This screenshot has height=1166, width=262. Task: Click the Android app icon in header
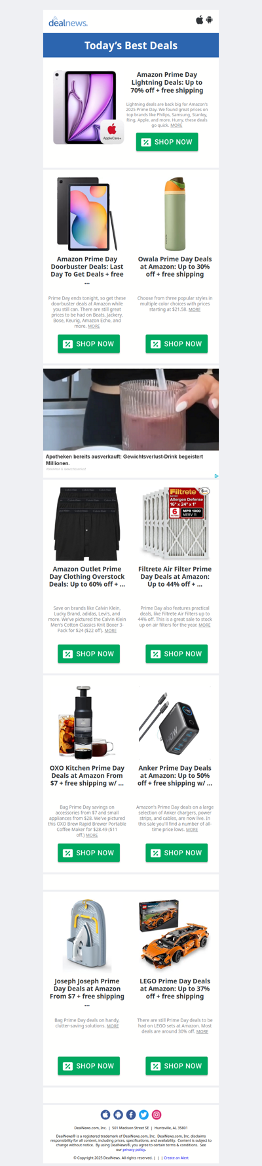[x=210, y=20]
